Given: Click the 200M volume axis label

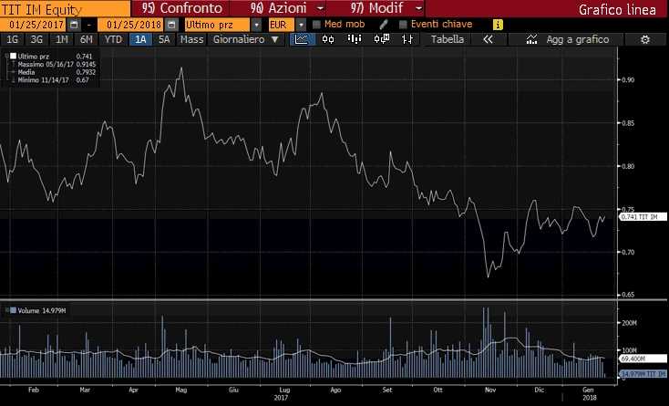Looking at the screenshot, I should 629,323.
